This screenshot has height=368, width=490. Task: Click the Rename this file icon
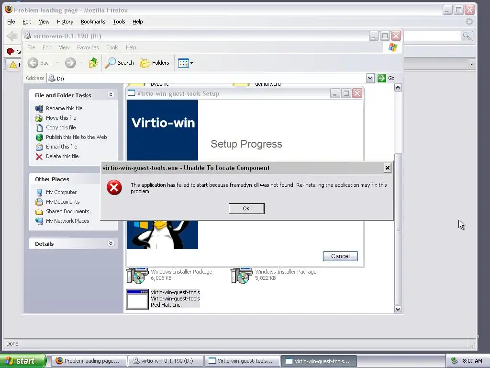[39, 109]
